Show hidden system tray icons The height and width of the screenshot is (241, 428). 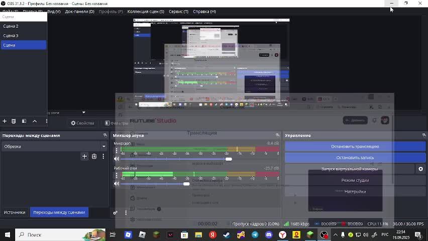click(x=336, y=234)
